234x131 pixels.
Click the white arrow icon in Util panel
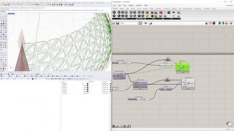[x=174, y=16]
